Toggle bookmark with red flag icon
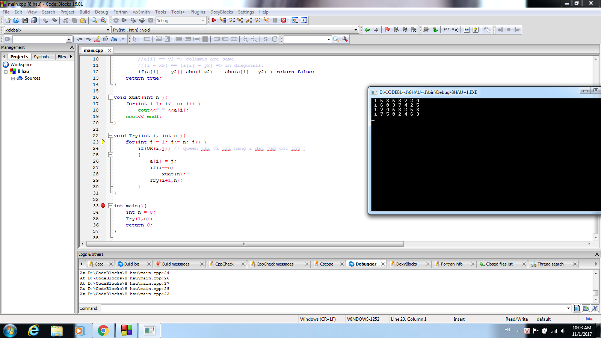601x338 pixels. (387, 30)
